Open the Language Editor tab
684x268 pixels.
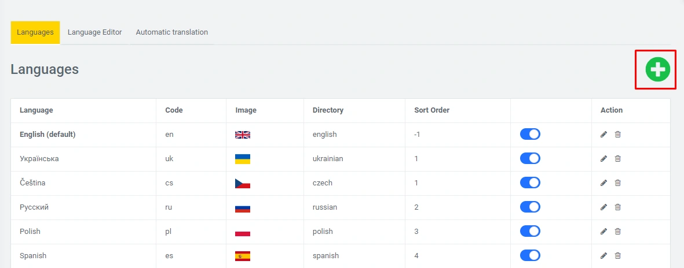(x=94, y=32)
